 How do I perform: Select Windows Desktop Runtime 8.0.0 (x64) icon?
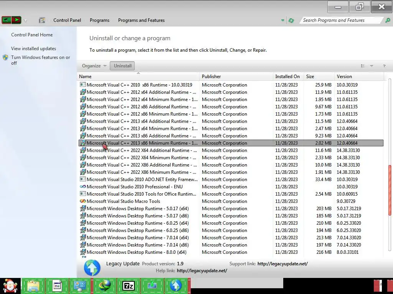point(83,252)
